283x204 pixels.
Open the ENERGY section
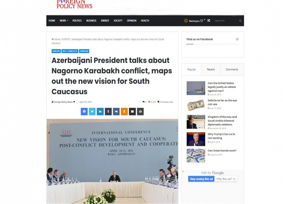(105, 21)
